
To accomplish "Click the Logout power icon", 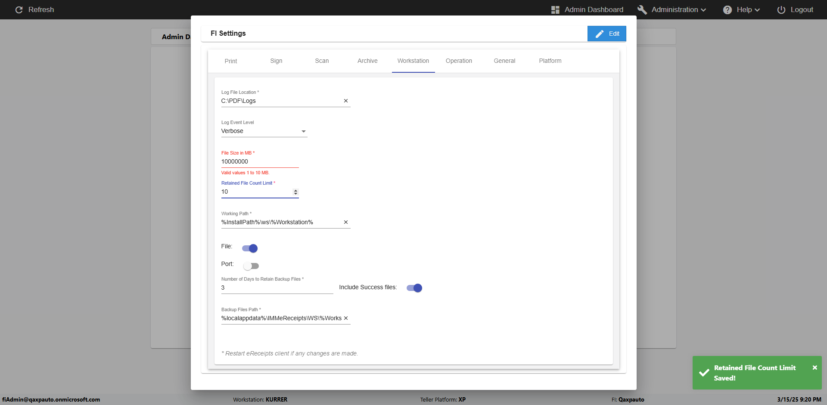I will coord(781,9).
